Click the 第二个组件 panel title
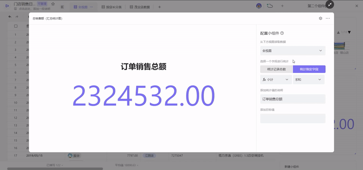Image resolution: width=363 pixels, height=170 pixels. coord(316,6)
